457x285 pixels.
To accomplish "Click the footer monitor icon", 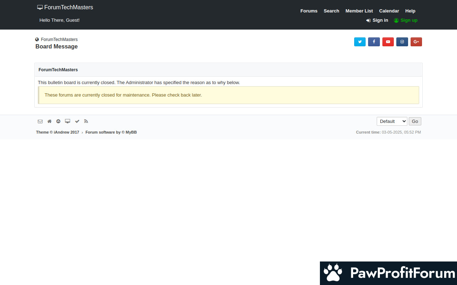I will (x=67, y=121).
